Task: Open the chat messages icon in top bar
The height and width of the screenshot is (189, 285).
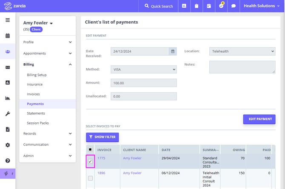Action: click(x=234, y=6)
